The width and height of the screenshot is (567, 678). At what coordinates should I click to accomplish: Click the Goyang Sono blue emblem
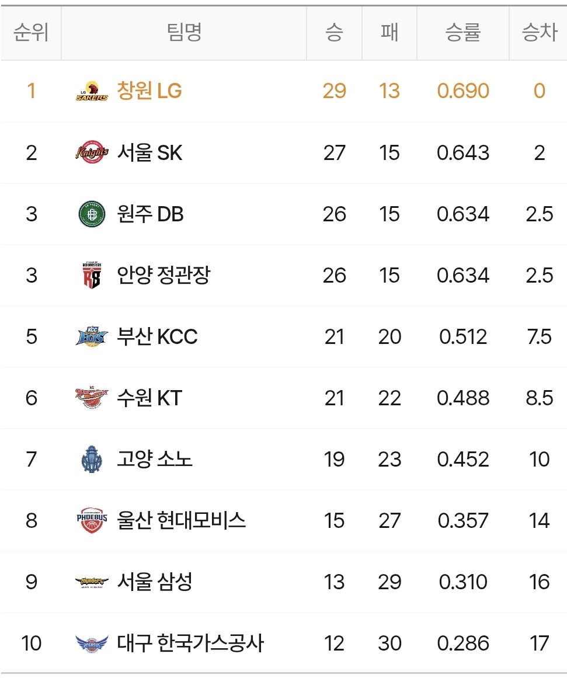click(92, 459)
